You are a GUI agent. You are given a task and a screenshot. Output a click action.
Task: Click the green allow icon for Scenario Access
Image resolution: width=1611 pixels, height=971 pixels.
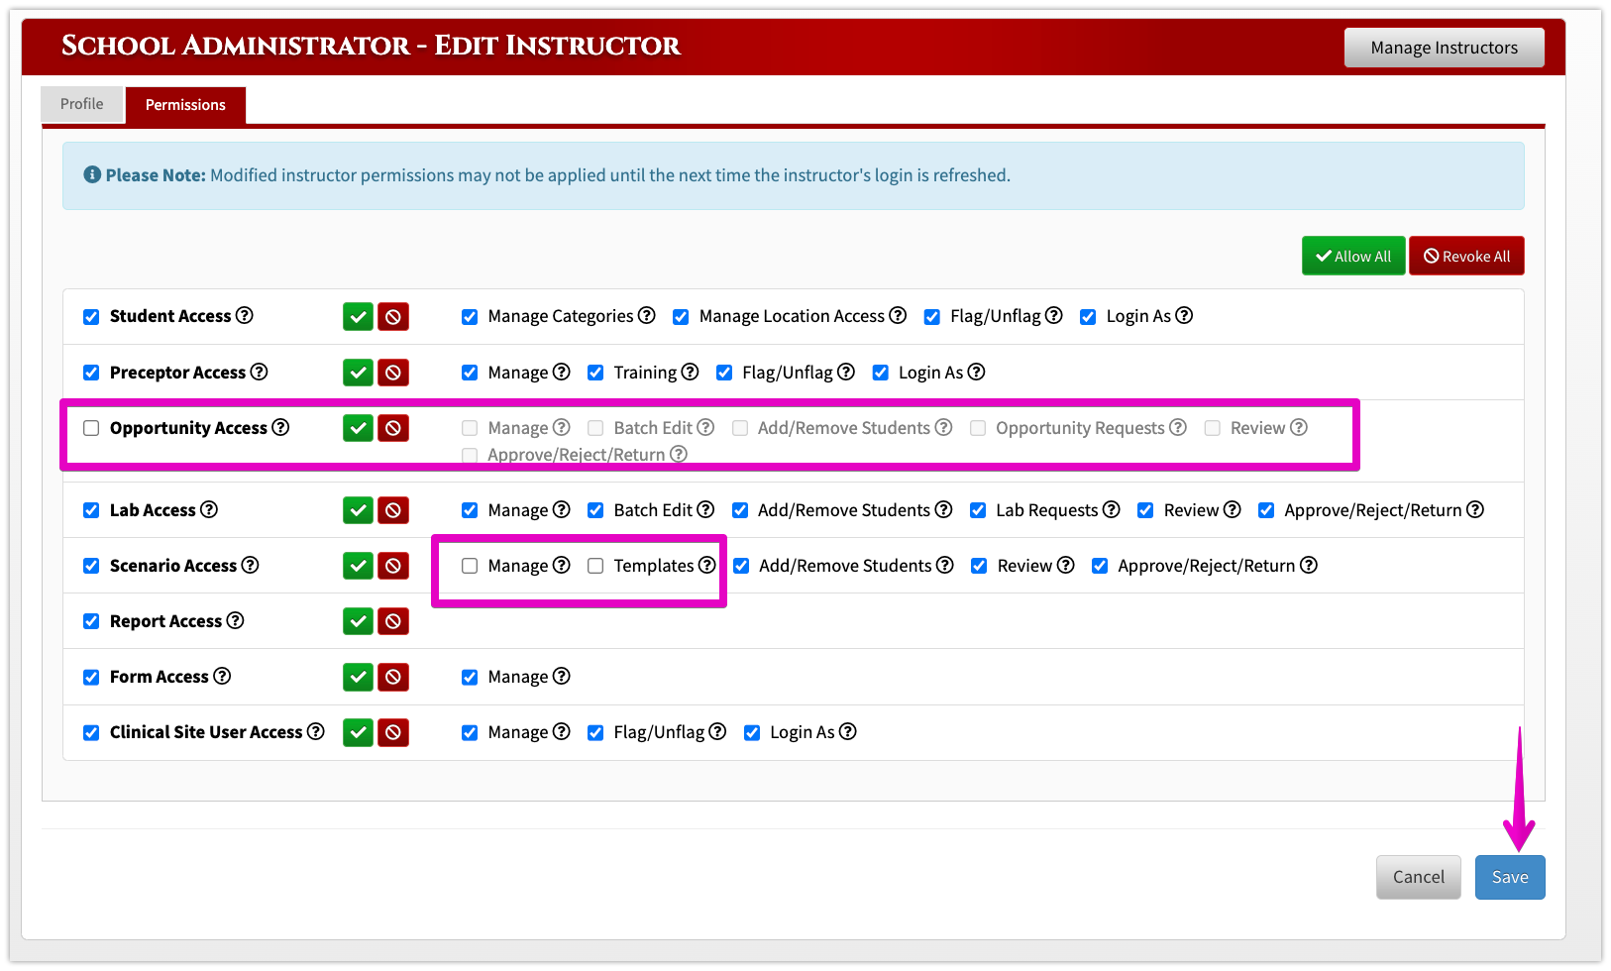tap(357, 565)
